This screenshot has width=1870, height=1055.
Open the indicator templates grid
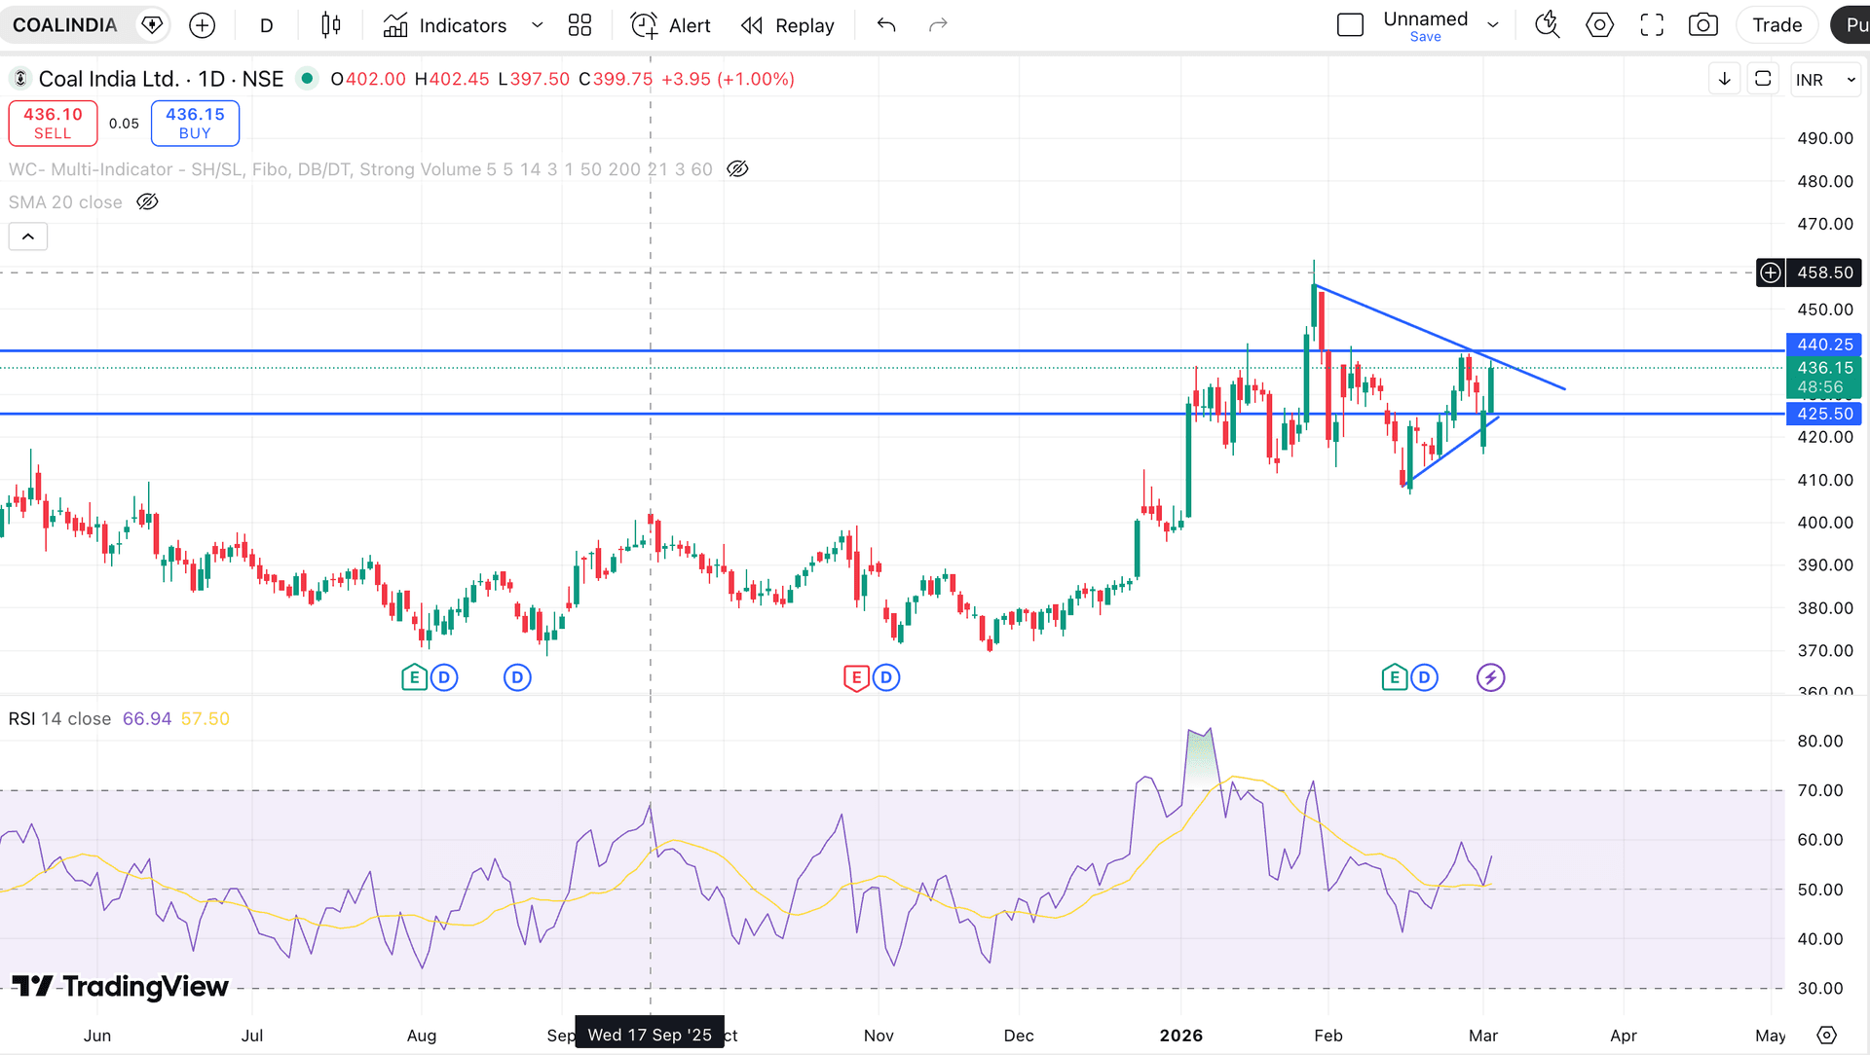(580, 25)
